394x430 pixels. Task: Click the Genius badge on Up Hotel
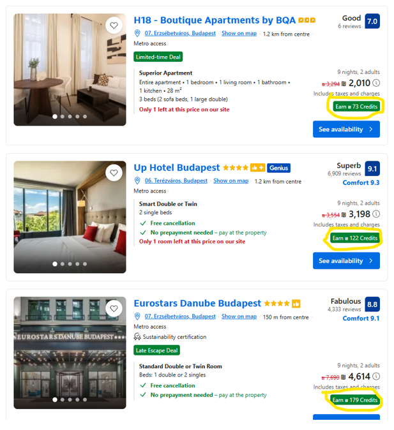[278, 168]
